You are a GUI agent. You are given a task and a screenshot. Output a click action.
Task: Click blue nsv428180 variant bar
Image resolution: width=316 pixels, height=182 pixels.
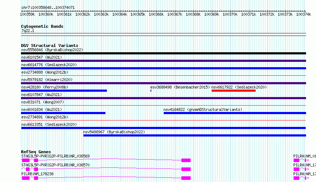(x=64, y=91)
